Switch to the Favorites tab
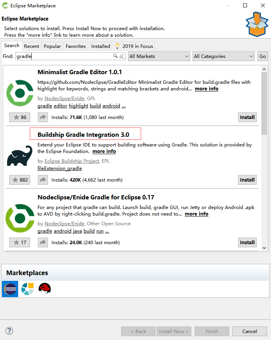 [76, 46]
